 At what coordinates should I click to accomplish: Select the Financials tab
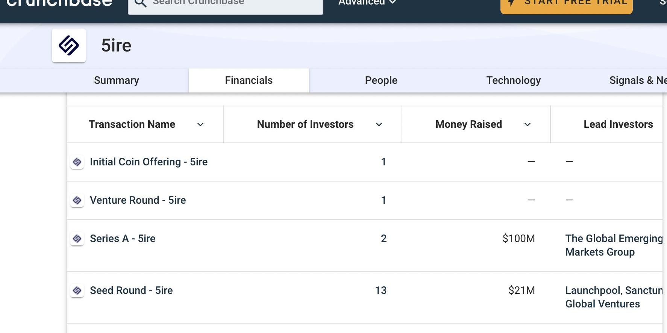(249, 80)
